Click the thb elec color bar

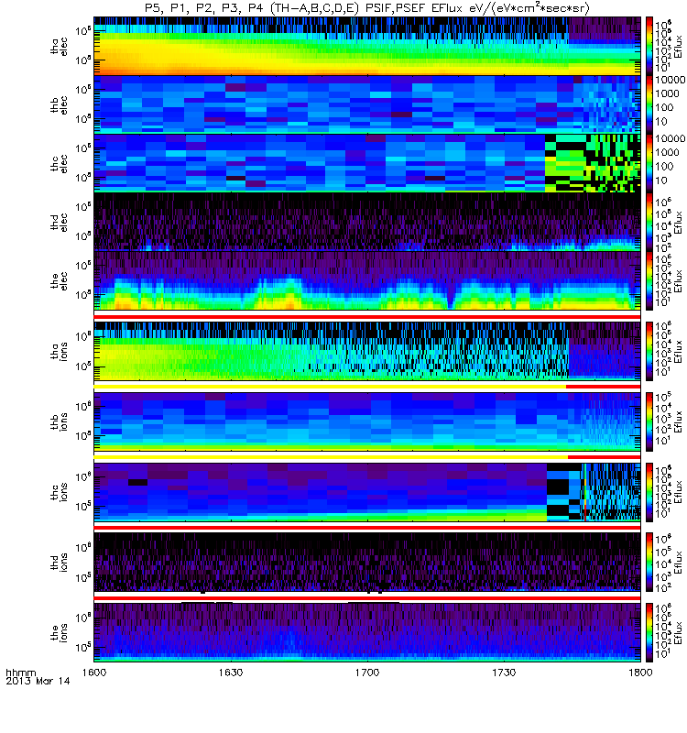pos(649,104)
